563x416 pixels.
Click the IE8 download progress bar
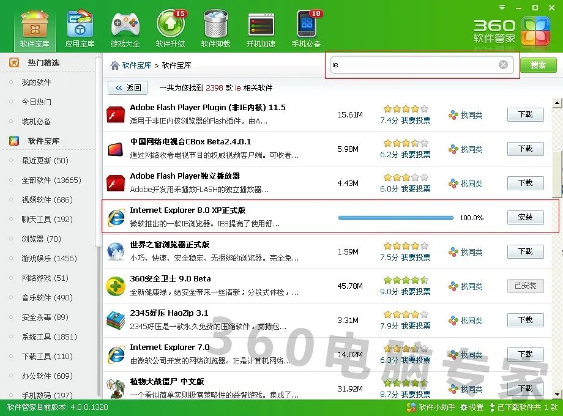pyautogui.click(x=395, y=217)
